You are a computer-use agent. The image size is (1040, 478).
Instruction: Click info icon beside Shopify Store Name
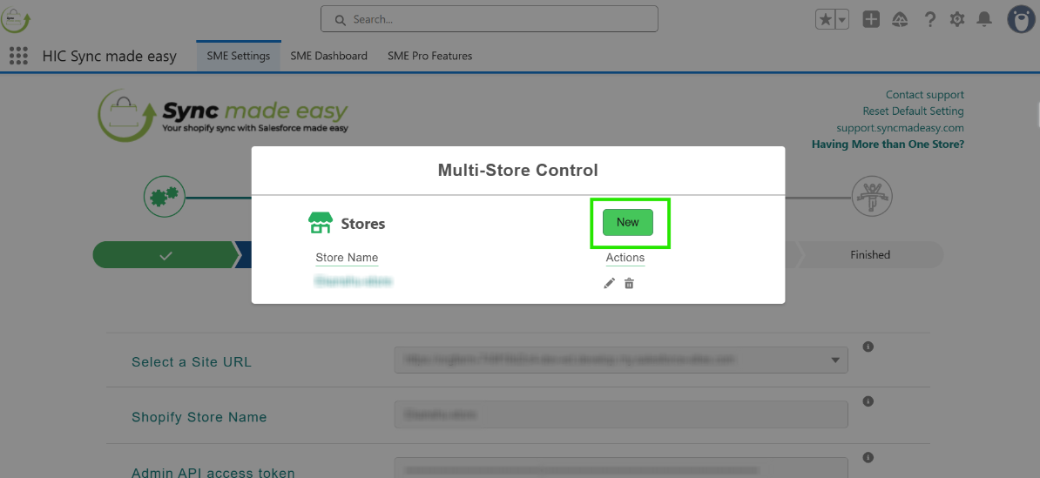pyautogui.click(x=868, y=401)
